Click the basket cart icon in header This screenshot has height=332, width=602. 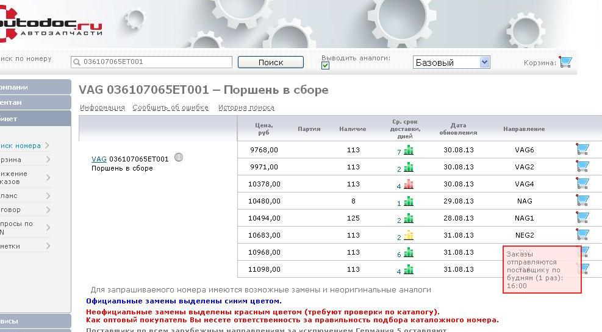[x=565, y=62]
